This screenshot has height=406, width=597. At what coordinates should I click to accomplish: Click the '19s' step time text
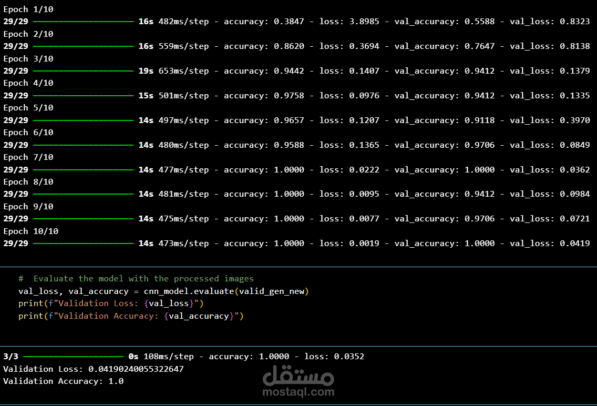pos(146,71)
